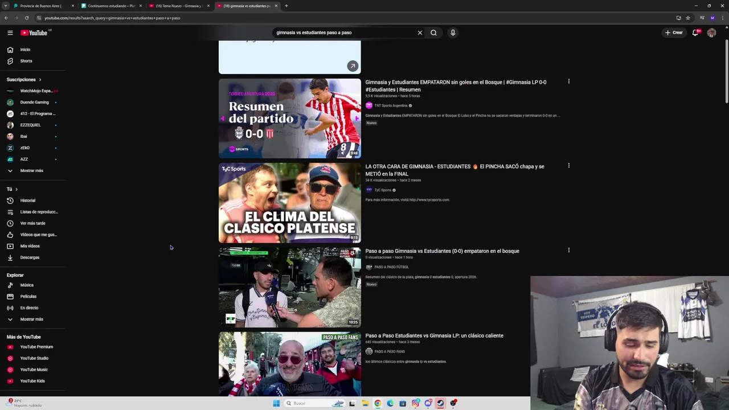Open Chrome three-dot menu
This screenshot has height=410, width=729.
click(x=723, y=18)
